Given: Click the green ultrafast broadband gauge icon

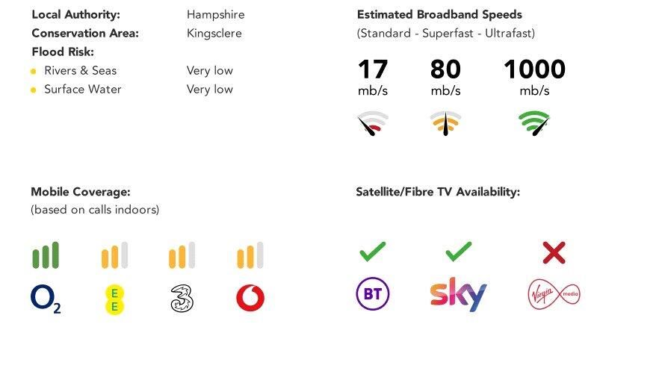Looking at the screenshot, I should pyautogui.click(x=535, y=122).
